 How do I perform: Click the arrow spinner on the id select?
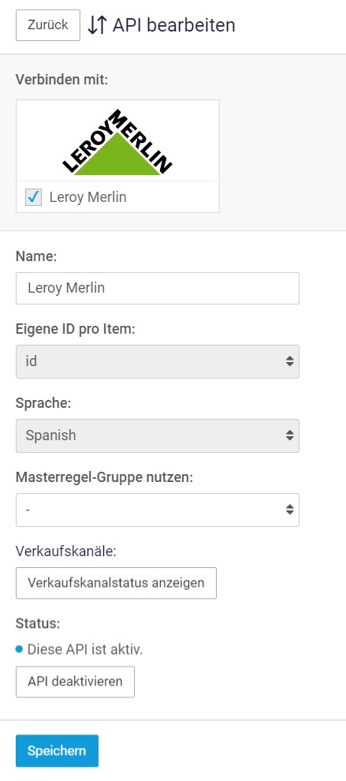290,361
